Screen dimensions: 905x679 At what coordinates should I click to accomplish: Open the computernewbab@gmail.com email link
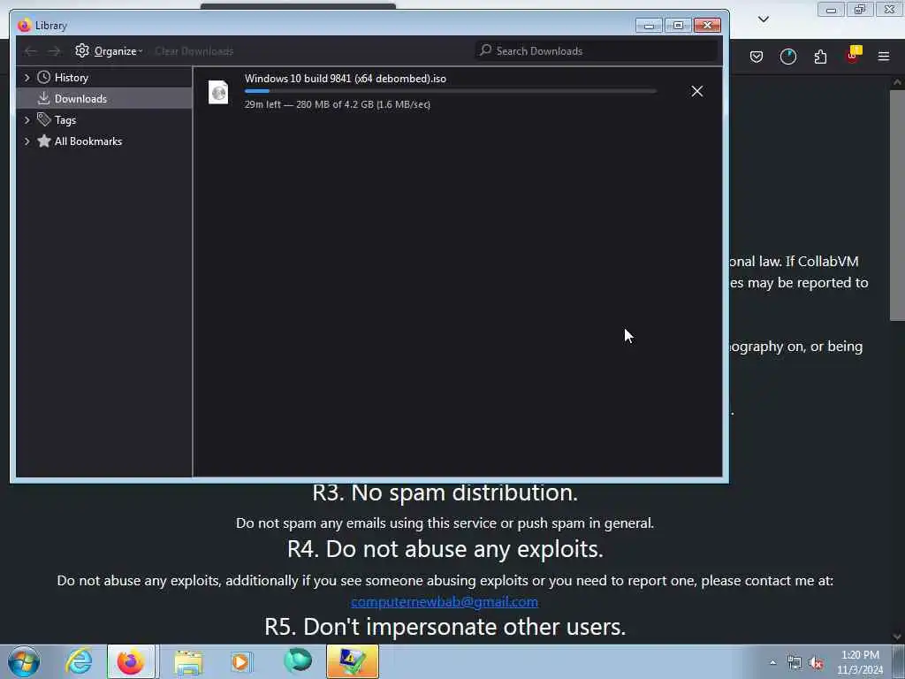pos(445,601)
